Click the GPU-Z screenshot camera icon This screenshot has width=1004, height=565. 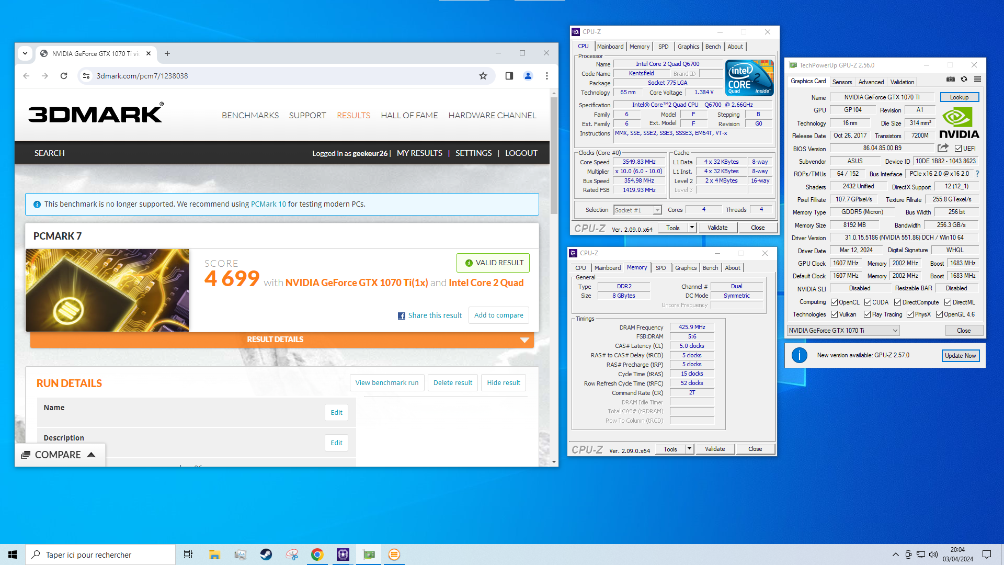tap(951, 80)
